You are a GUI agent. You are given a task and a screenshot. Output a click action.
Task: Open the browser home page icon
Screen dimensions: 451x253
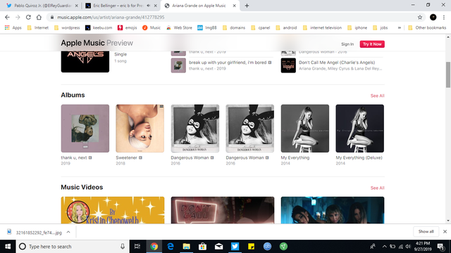click(39, 17)
